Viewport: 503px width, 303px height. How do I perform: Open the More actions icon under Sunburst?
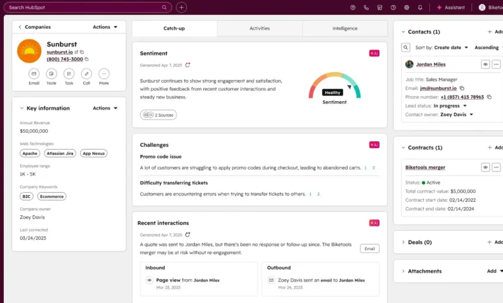coord(103,73)
